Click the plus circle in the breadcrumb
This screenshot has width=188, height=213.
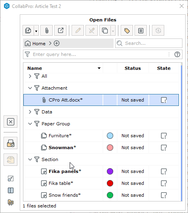(57, 44)
